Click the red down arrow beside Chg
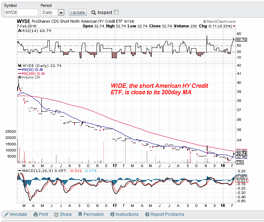The width and height of the screenshot is (264, 222). click(x=234, y=26)
